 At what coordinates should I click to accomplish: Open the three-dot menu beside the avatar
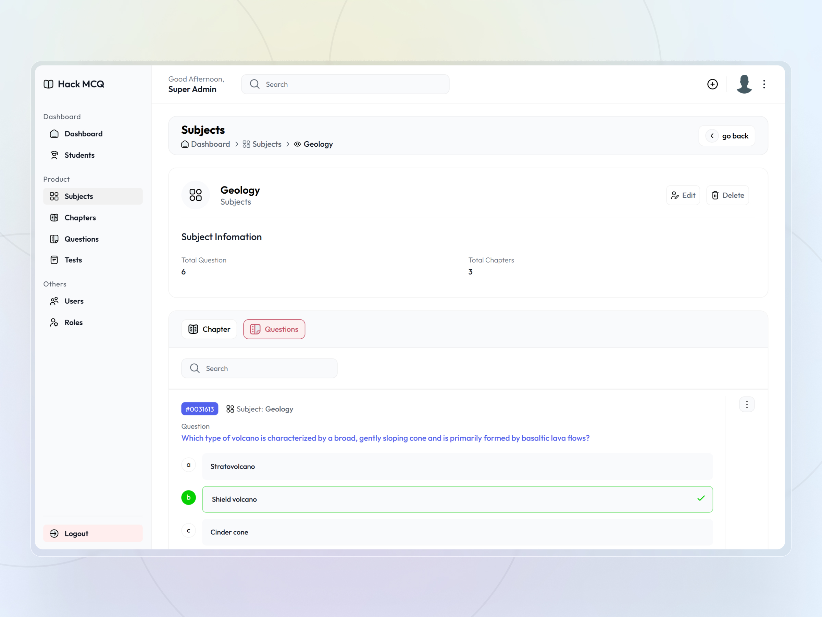pyautogui.click(x=764, y=84)
